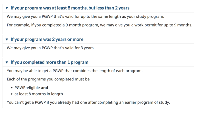The image size is (205, 118).
Task: Click the sentence "valid for 3 years"
Action: (x=51, y=48)
